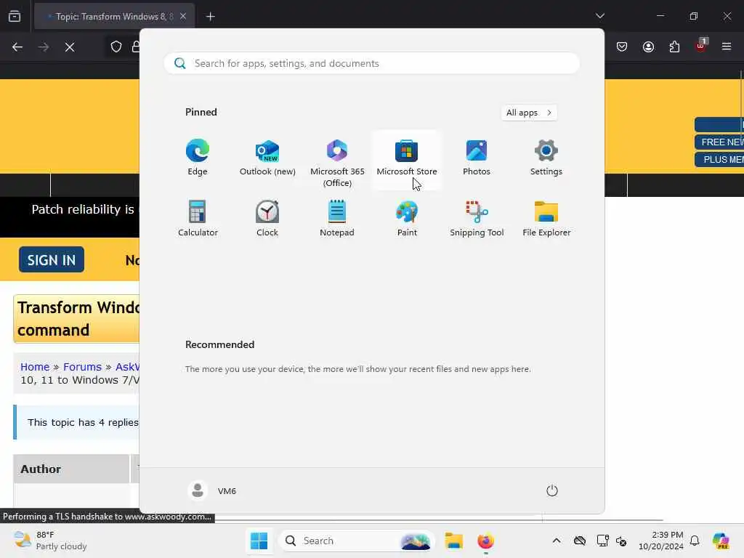Open Clock app

tap(267, 219)
